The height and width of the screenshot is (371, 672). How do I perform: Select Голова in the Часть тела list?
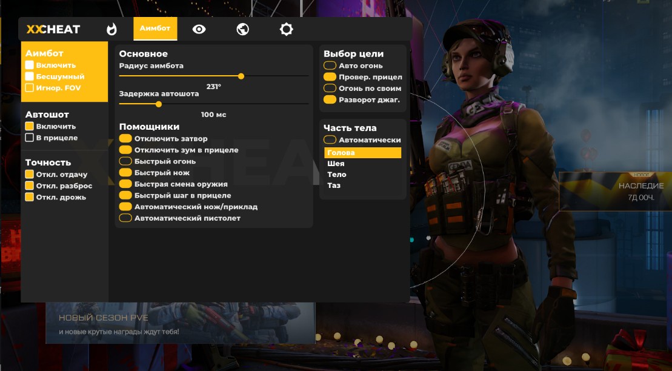tap(362, 153)
